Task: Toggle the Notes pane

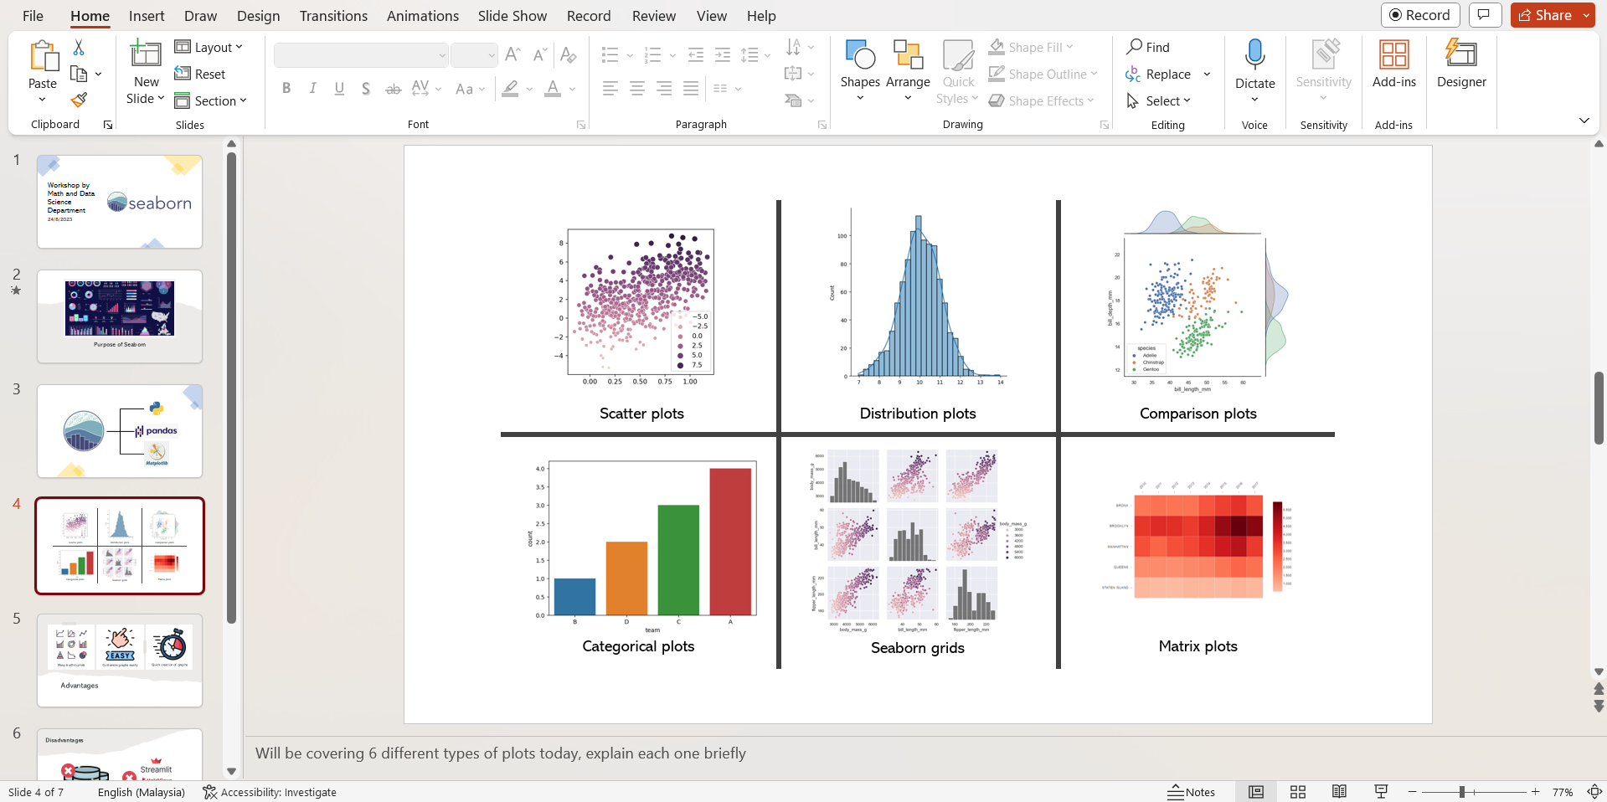Action: [1191, 792]
